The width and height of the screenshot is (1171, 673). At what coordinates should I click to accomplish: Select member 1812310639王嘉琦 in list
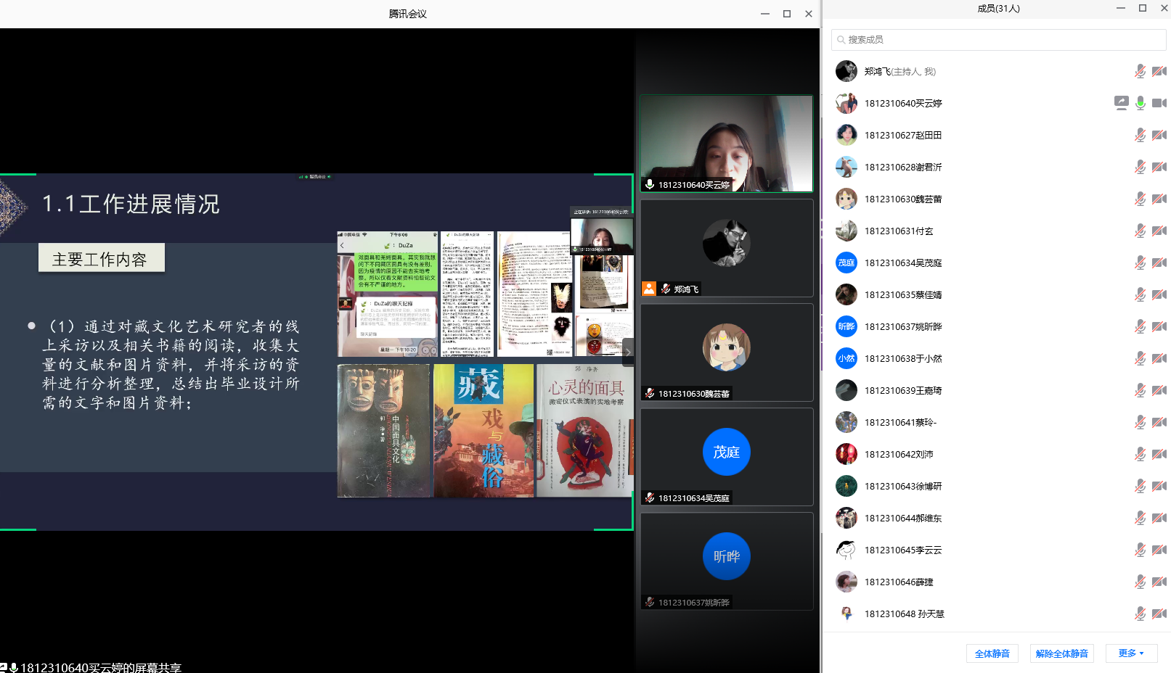click(x=902, y=390)
